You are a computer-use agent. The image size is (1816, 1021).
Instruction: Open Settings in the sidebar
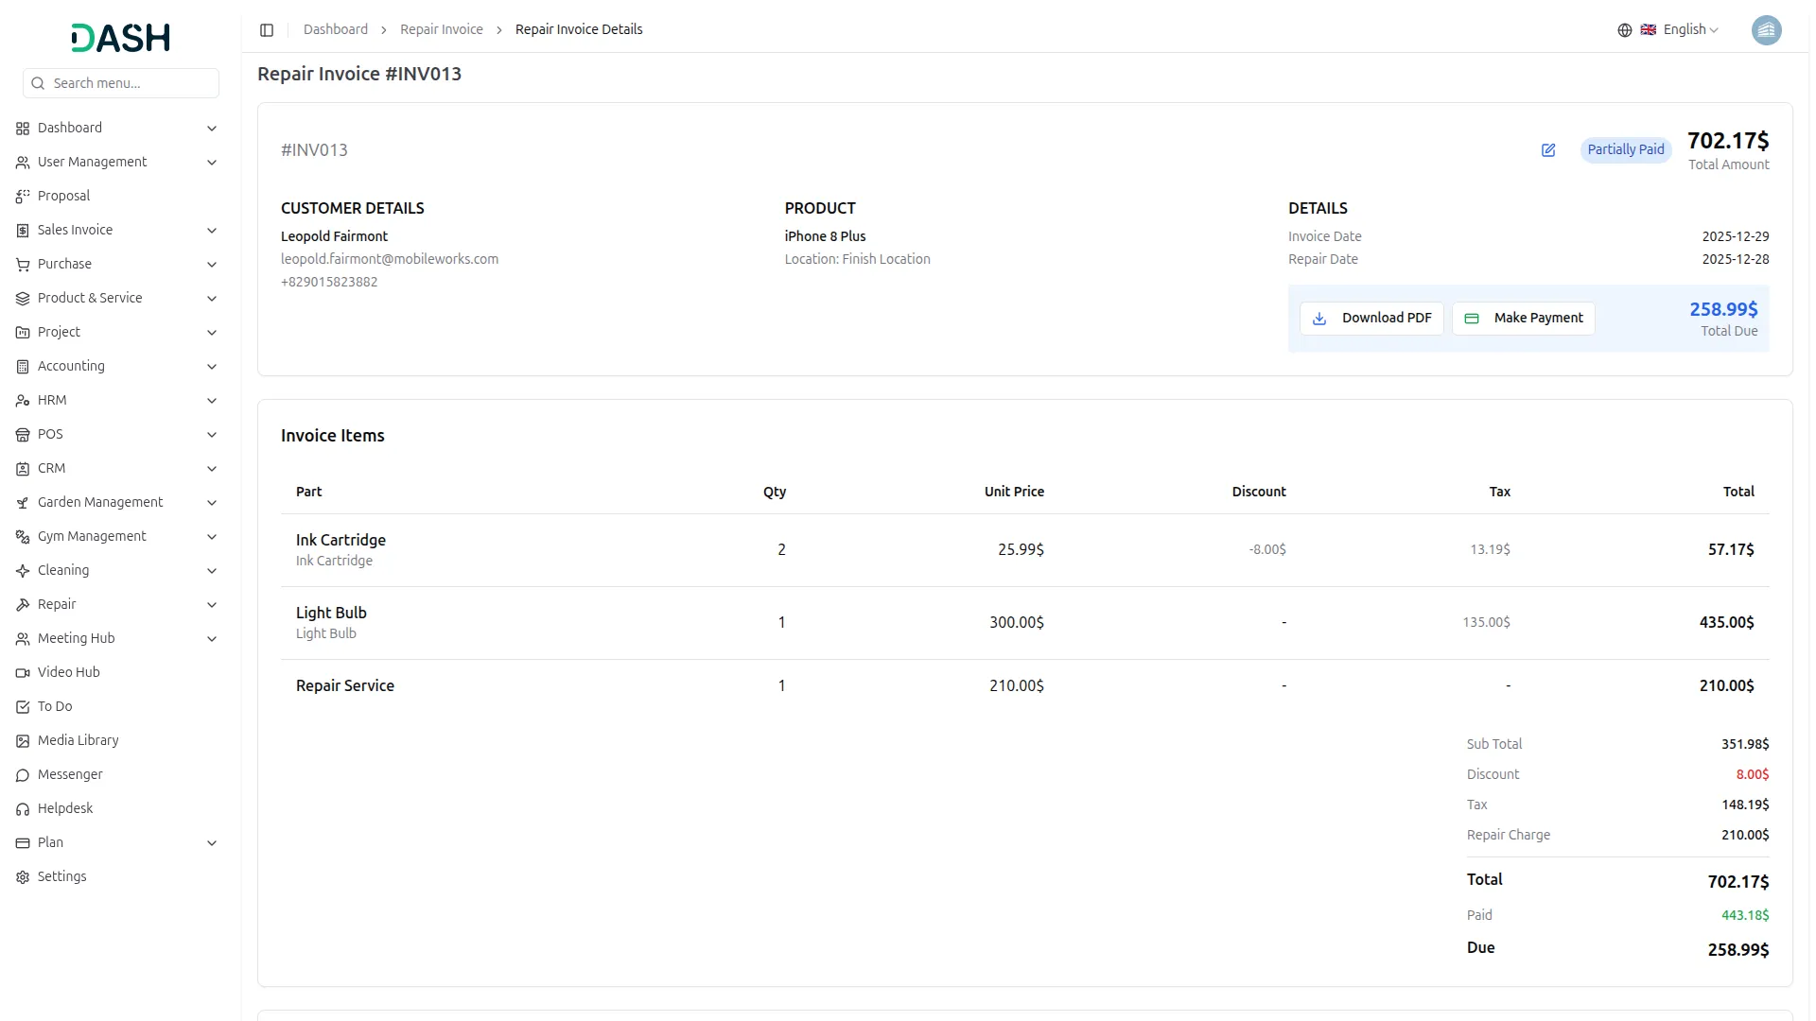tap(61, 877)
